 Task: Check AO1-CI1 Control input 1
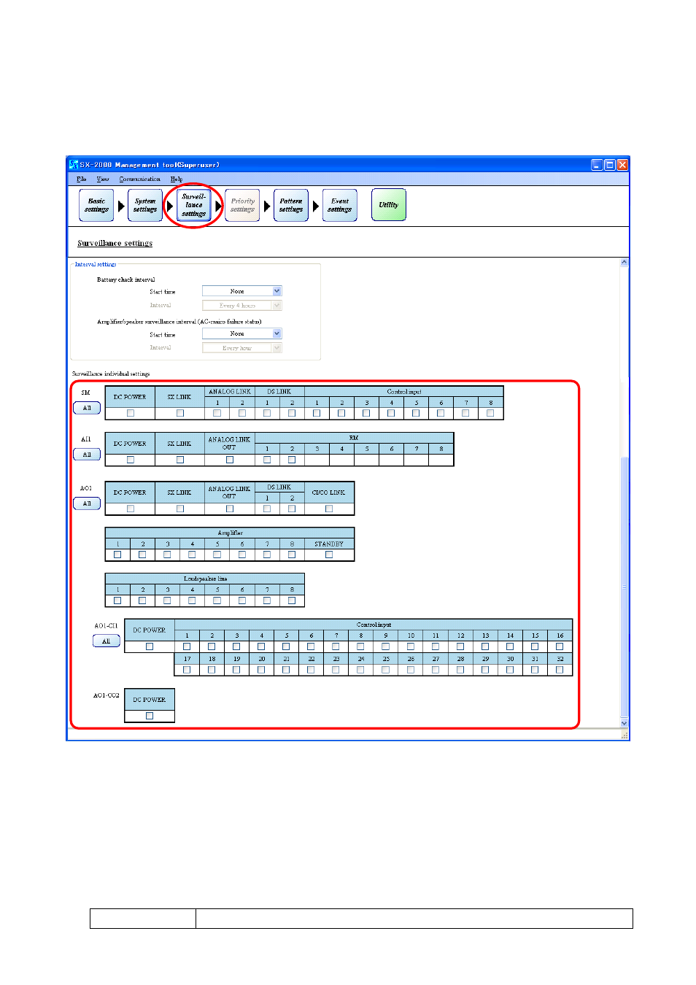coord(187,646)
